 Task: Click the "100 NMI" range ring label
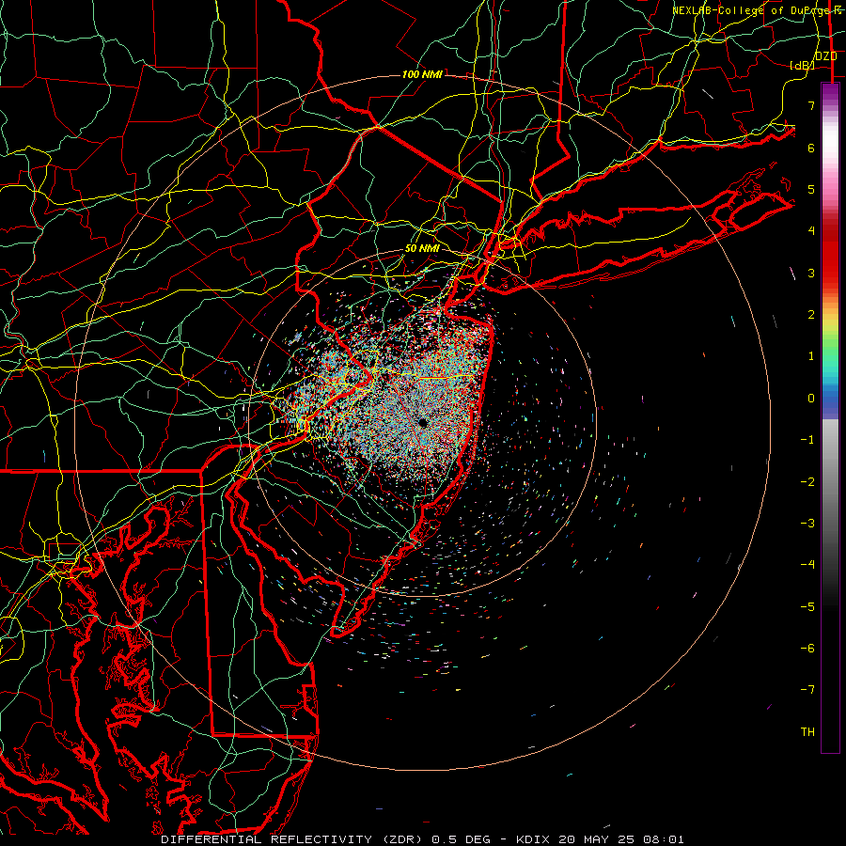click(x=422, y=74)
